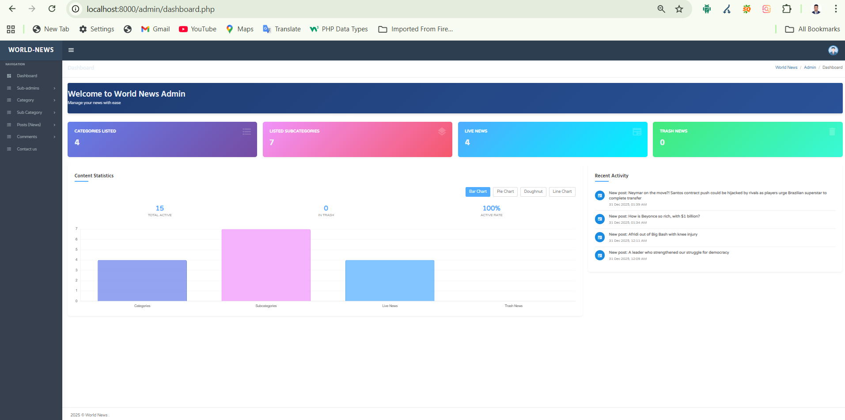The height and width of the screenshot is (420, 845).
Task: Expand the Sub-admins sidebar menu
Action: coord(28,88)
